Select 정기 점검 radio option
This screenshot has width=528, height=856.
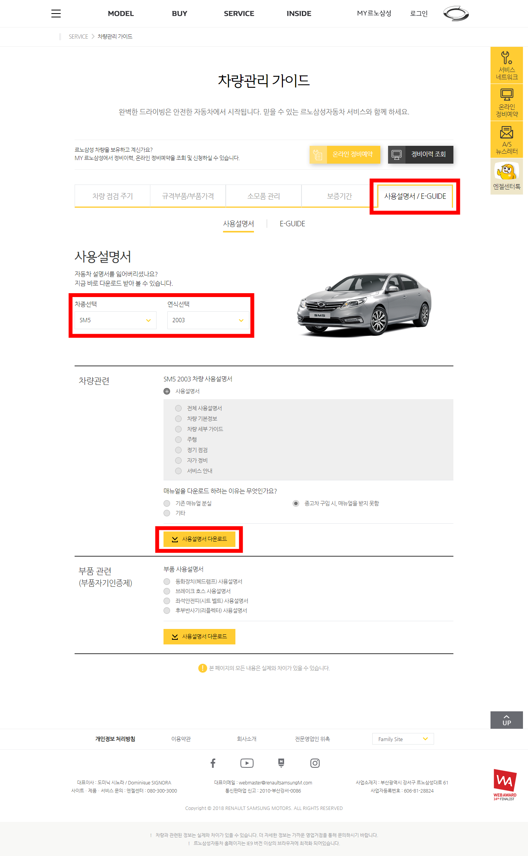coord(178,450)
